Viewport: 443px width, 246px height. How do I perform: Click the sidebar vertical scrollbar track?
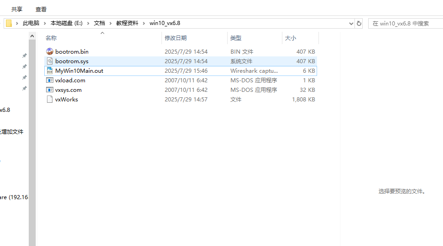tap(32, 143)
